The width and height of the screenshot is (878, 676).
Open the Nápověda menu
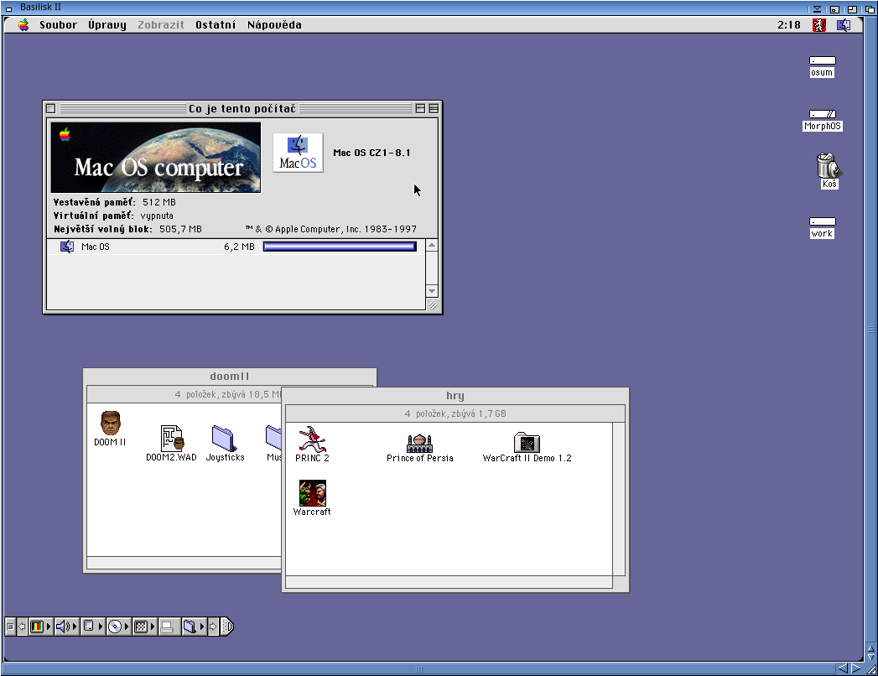pyautogui.click(x=274, y=25)
